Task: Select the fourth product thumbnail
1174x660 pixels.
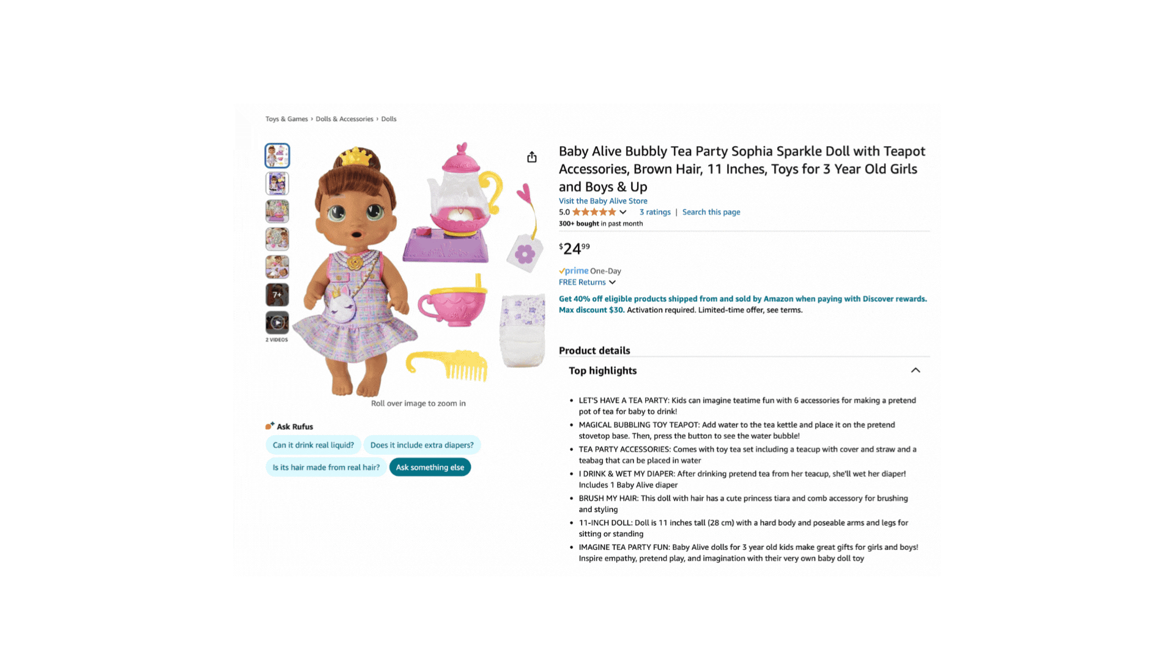Action: tap(277, 239)
